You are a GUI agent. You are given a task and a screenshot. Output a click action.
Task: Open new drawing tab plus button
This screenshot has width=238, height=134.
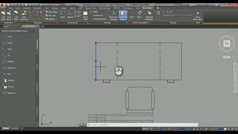tap(42, 26)
